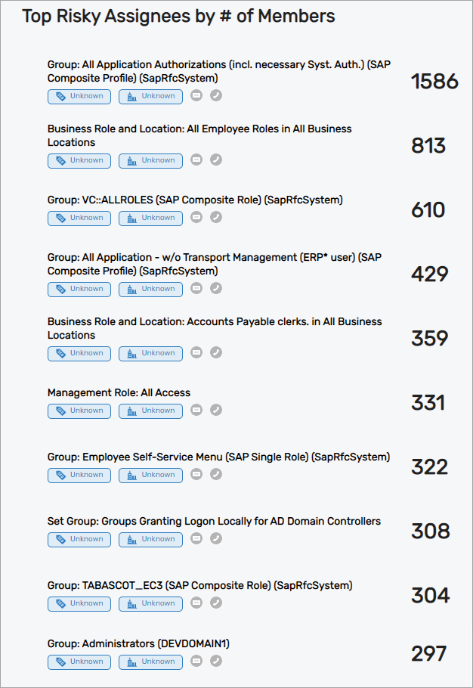The width and height of the screenshot is (473, 688).
Task: Click the pencil circle icon under All Employee Roles
Action: point(216,160)
